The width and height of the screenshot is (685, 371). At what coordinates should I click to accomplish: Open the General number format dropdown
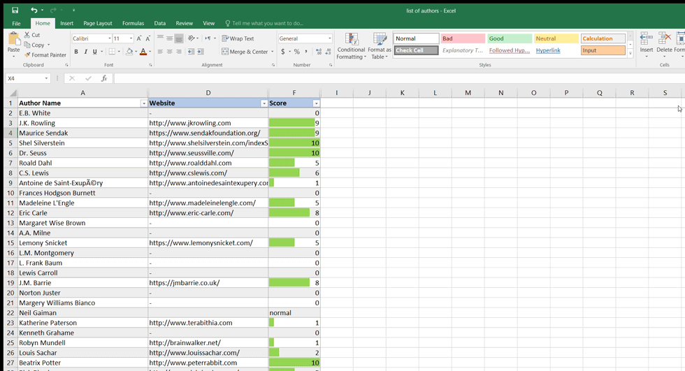[329, 39]
